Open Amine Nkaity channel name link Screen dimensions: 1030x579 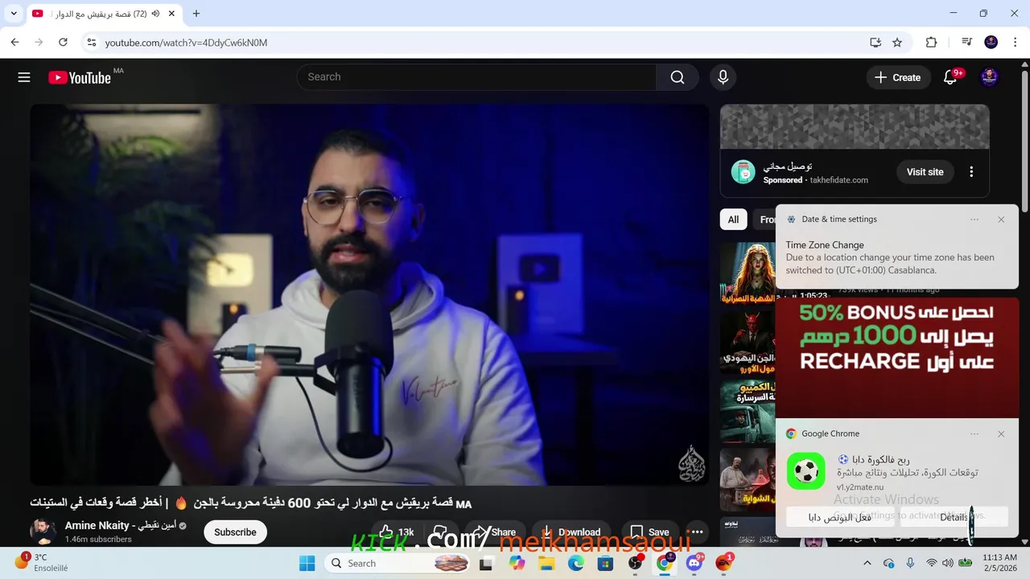(121, 525)
